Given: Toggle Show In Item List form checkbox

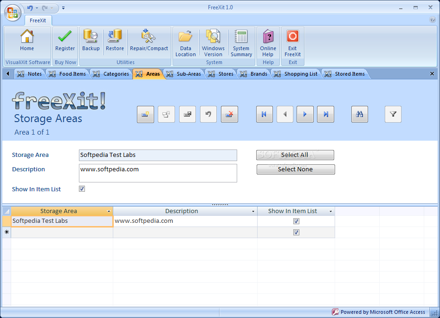Looking at the screenshot, I should tap(82, 189).
